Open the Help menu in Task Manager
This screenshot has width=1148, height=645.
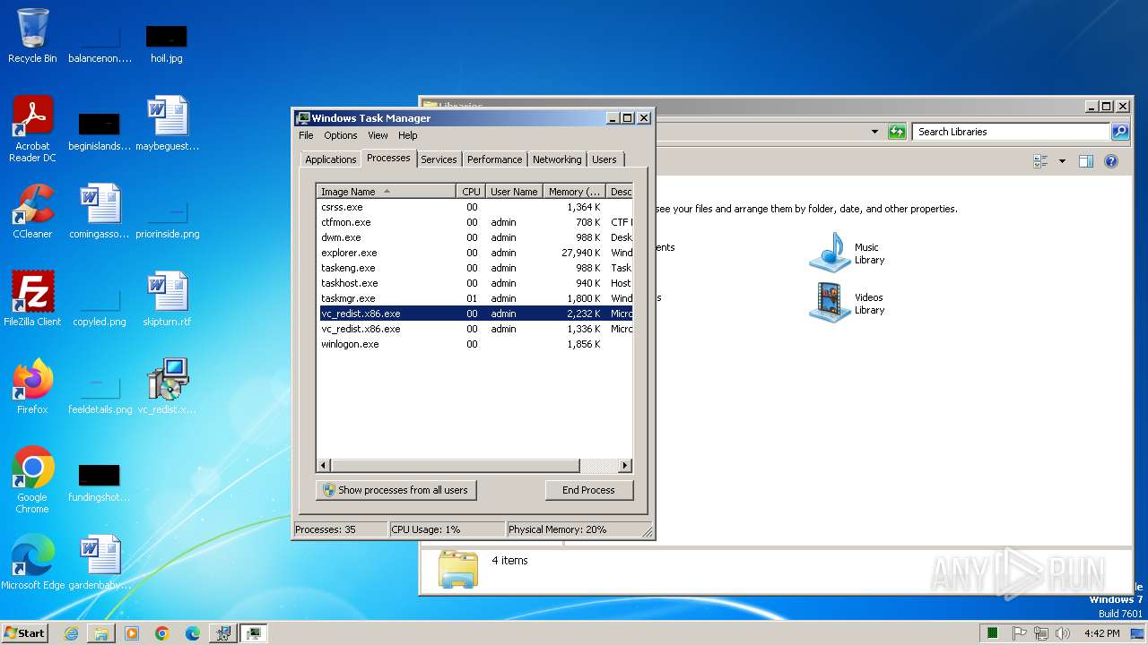click(408, 135)
